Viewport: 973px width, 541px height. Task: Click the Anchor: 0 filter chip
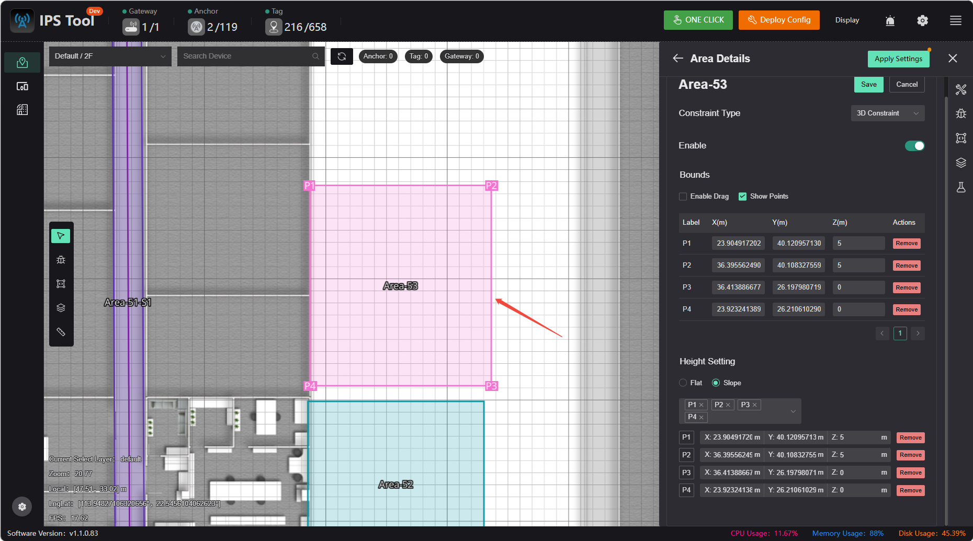point(378,56)
